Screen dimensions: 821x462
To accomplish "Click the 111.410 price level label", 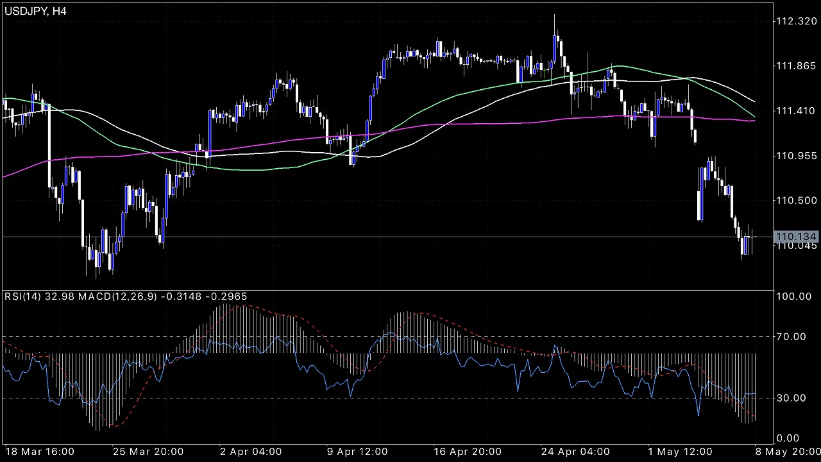I will (x=795, y=111).
